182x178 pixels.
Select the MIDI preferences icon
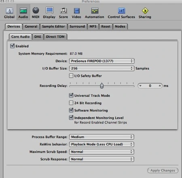click(x=36, y=10)
